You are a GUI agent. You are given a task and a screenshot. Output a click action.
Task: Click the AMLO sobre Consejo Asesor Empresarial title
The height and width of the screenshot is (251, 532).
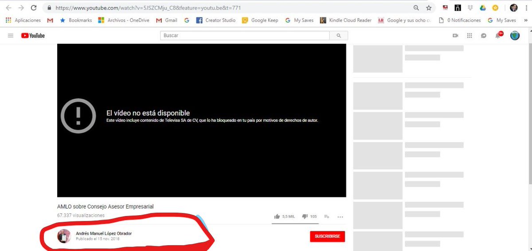(106, 207)
